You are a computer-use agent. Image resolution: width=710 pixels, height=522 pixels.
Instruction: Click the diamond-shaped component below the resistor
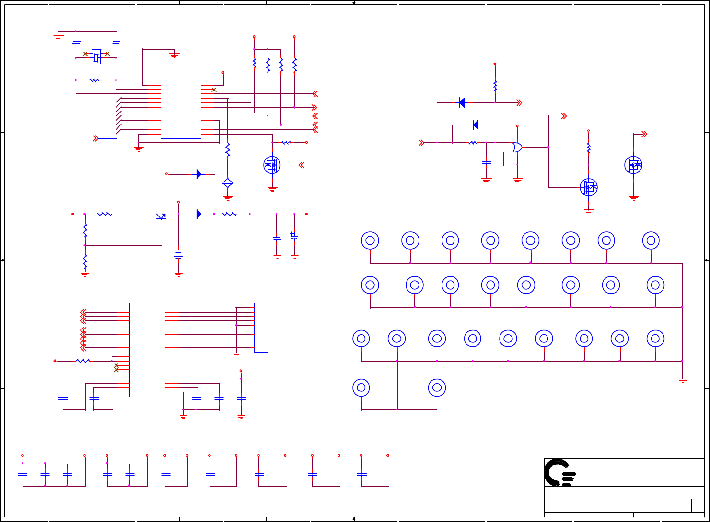[228, 182]
